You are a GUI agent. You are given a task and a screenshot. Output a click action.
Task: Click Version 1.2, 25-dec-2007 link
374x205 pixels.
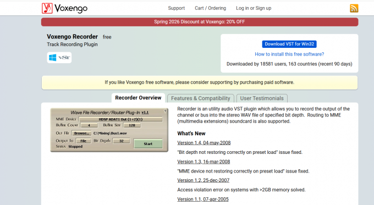[x=203, y=180]
